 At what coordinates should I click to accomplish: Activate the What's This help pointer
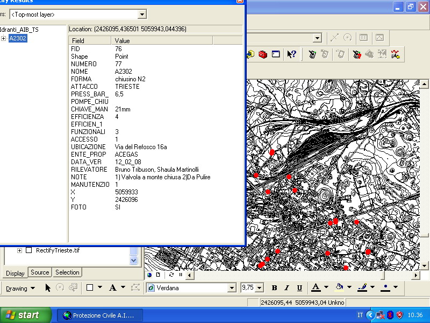292,54
